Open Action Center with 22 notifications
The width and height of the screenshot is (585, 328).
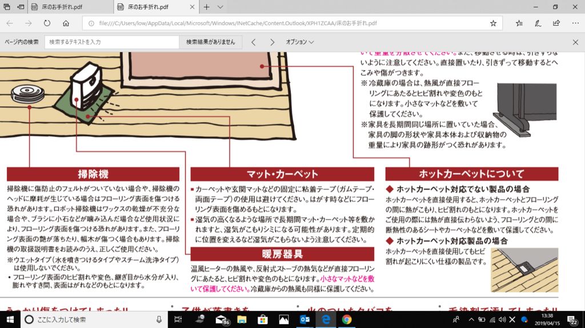pyautogui.click(x=572, y=319)
